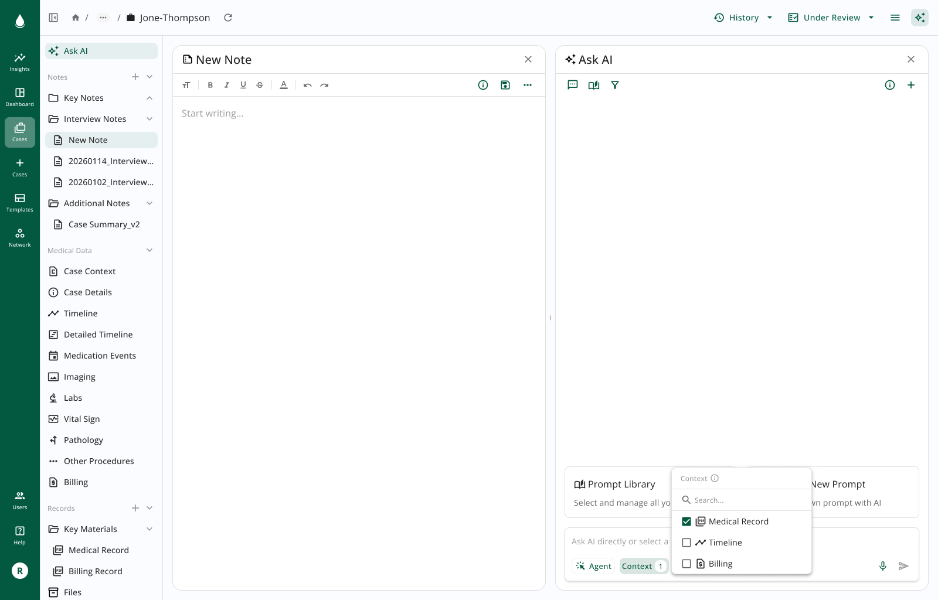Toggle bold formatting in the note editor
Viewport: 938px width, 600px height.
(x=210, y=85)
